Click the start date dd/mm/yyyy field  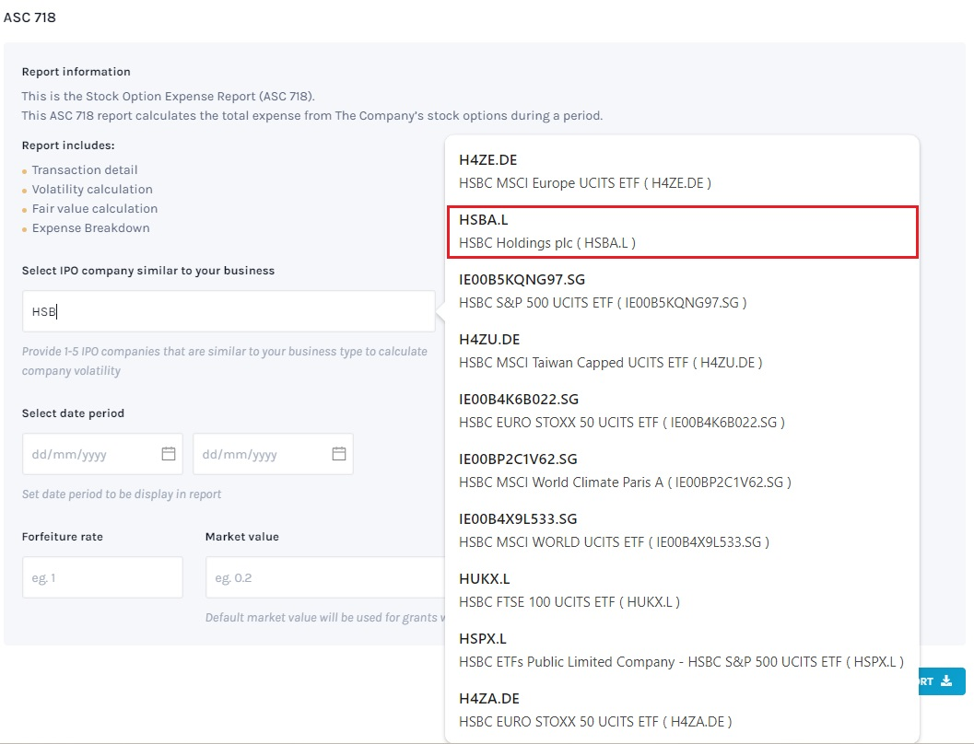[x=102, y=454]
